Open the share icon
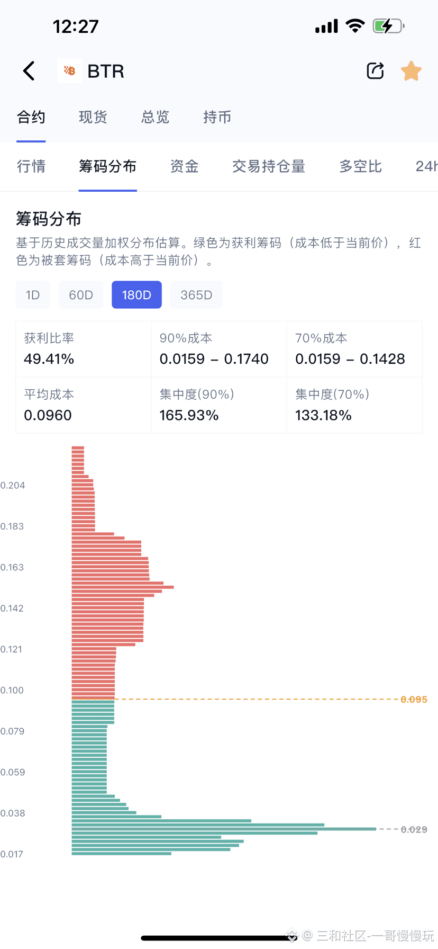 click(375, 71)
